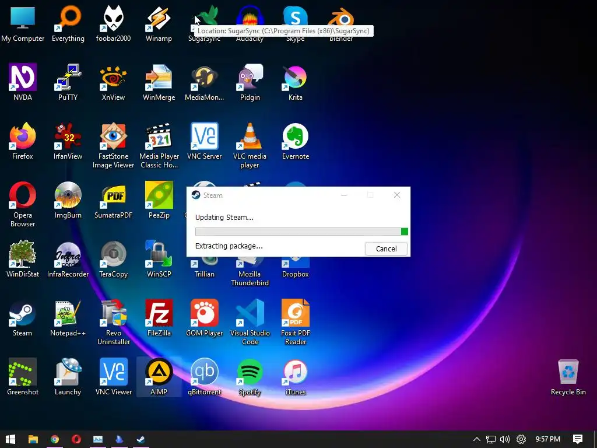Cancel the Steam update
Image resolution: width=597 pixels, height=448 pixels.
pos(386,249)
